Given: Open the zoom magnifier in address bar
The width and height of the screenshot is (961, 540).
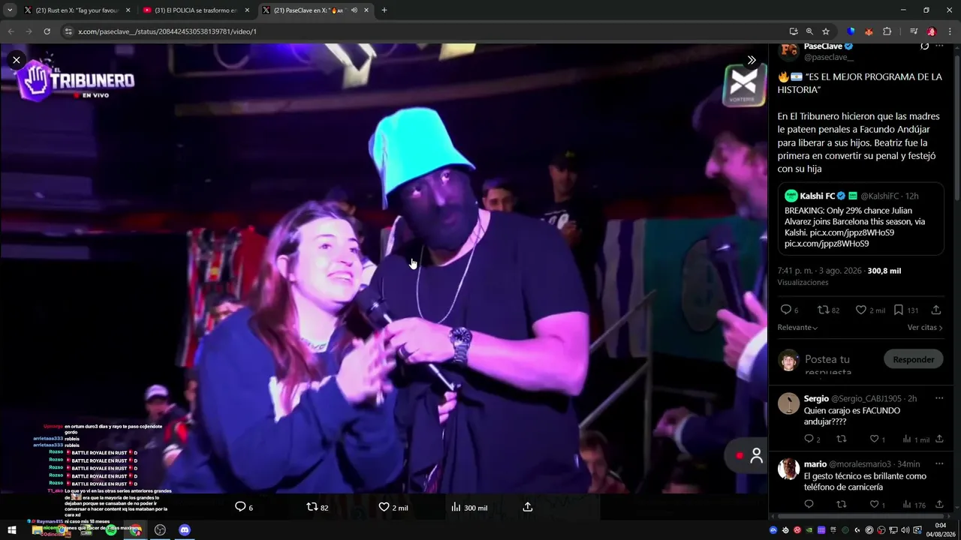Looking at the screenshot, I should [809, 31].
